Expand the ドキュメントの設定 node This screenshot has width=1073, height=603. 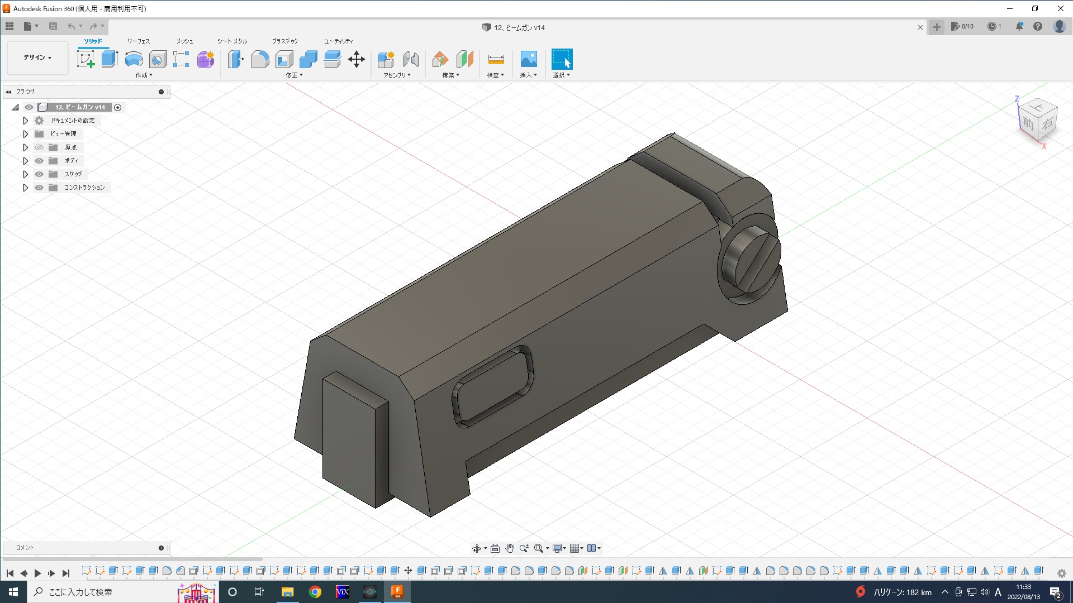point(25,121)
